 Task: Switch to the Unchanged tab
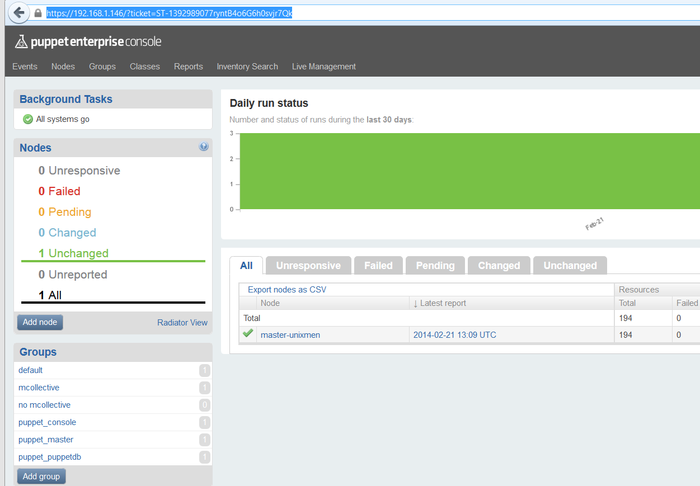[x=570, y=266]
